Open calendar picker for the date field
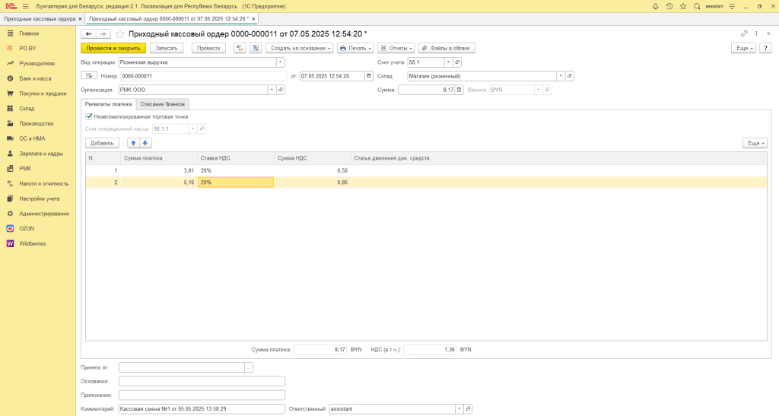 point(369,76)
